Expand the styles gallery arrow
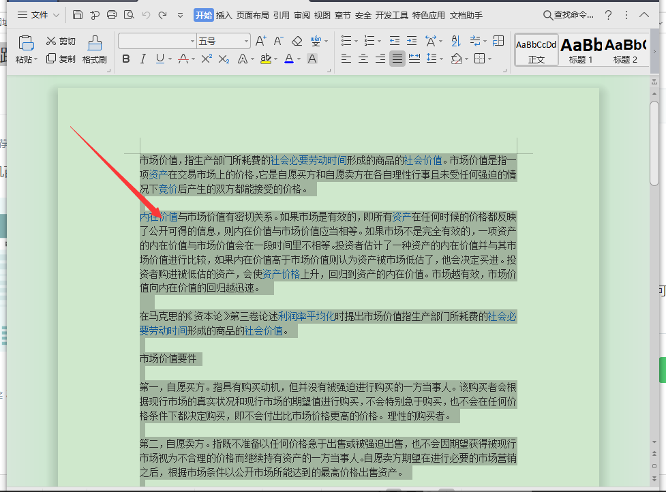 (x=654, y=51)
